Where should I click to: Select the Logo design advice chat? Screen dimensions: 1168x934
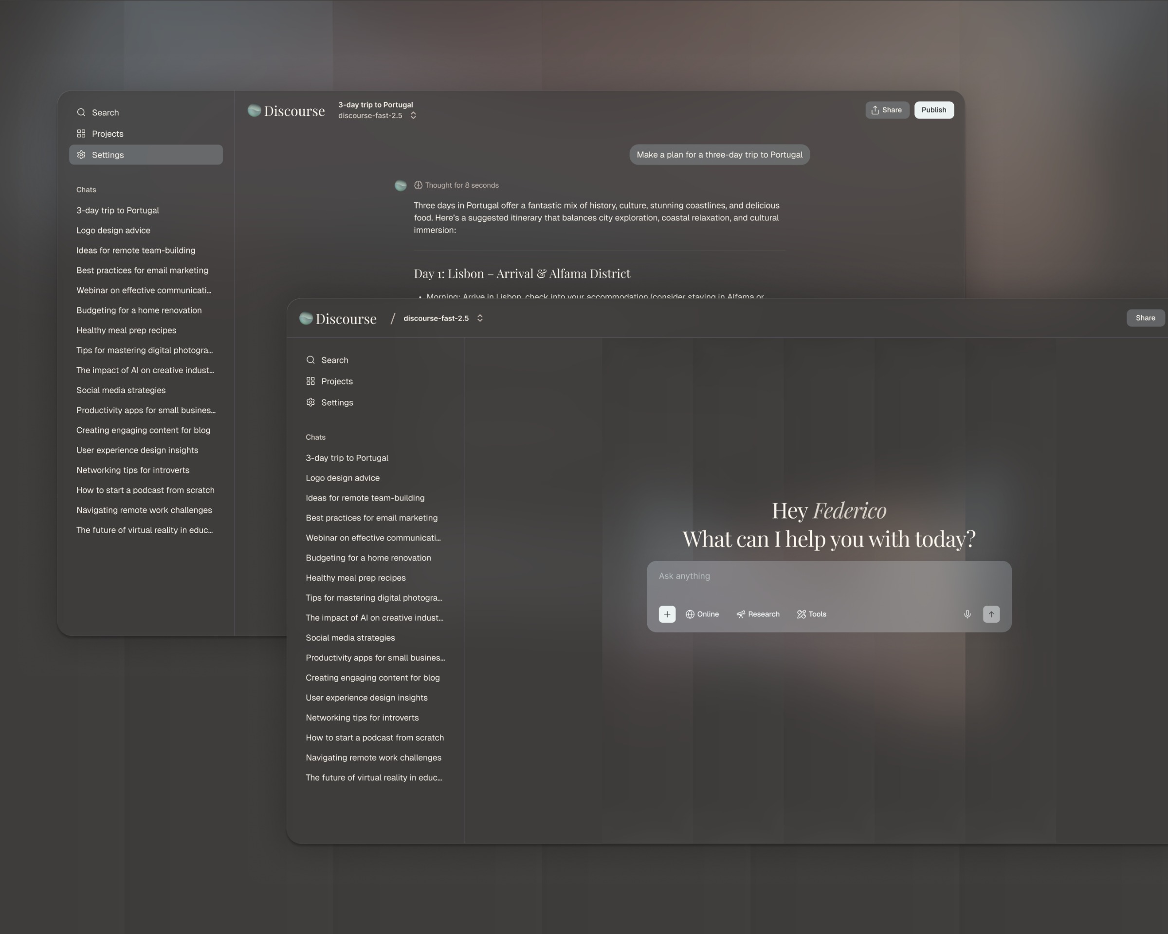pyautogui.click(x=343, y=478)
